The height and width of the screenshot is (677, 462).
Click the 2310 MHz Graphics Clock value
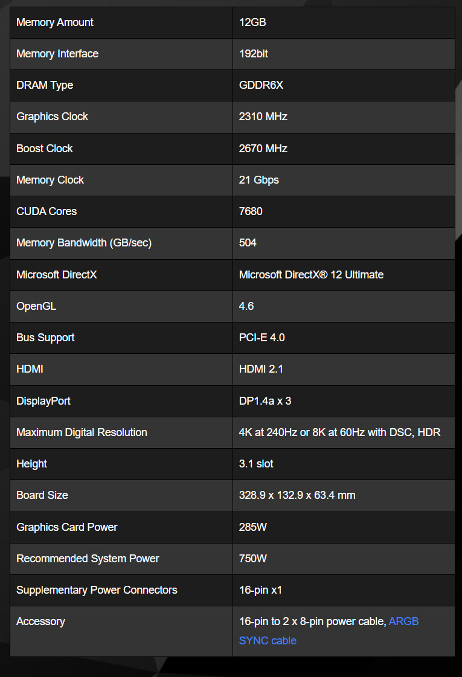(x=263, y=117)
